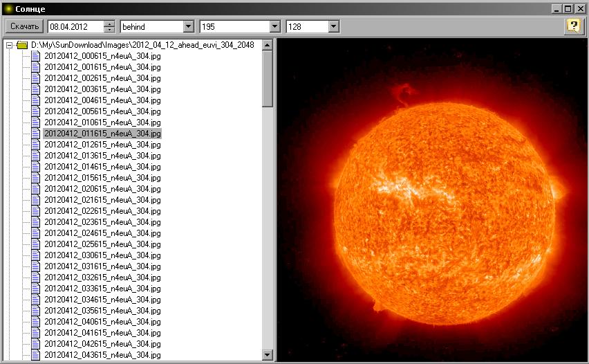Image resolution: width=589 pixels, height=364 pixels.
Task: Click the folder icon of the images directory
Action: pos(22,45)
